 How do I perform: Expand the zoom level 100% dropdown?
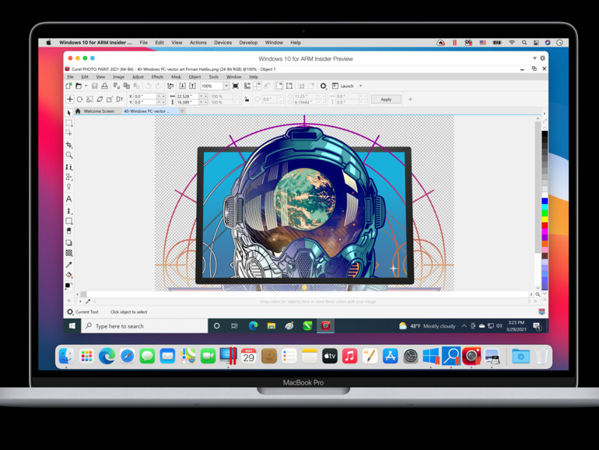226,86
